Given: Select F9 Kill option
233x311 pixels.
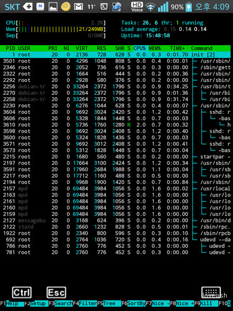Looking at the screenshot, I should 206,303.
